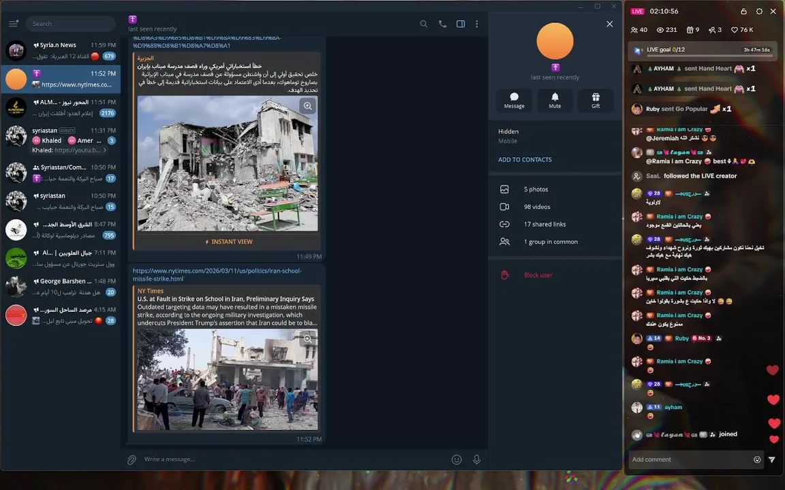
Task: Start a voice call with phone icon
Action: click(442, 24)
